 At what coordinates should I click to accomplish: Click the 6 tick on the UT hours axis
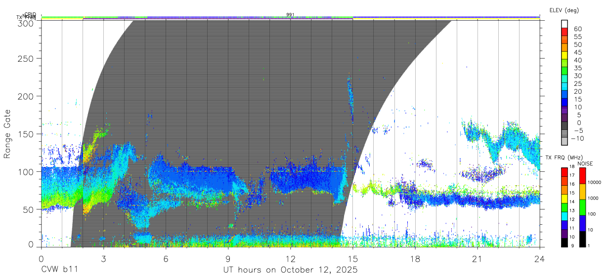(x=166, y=258)
